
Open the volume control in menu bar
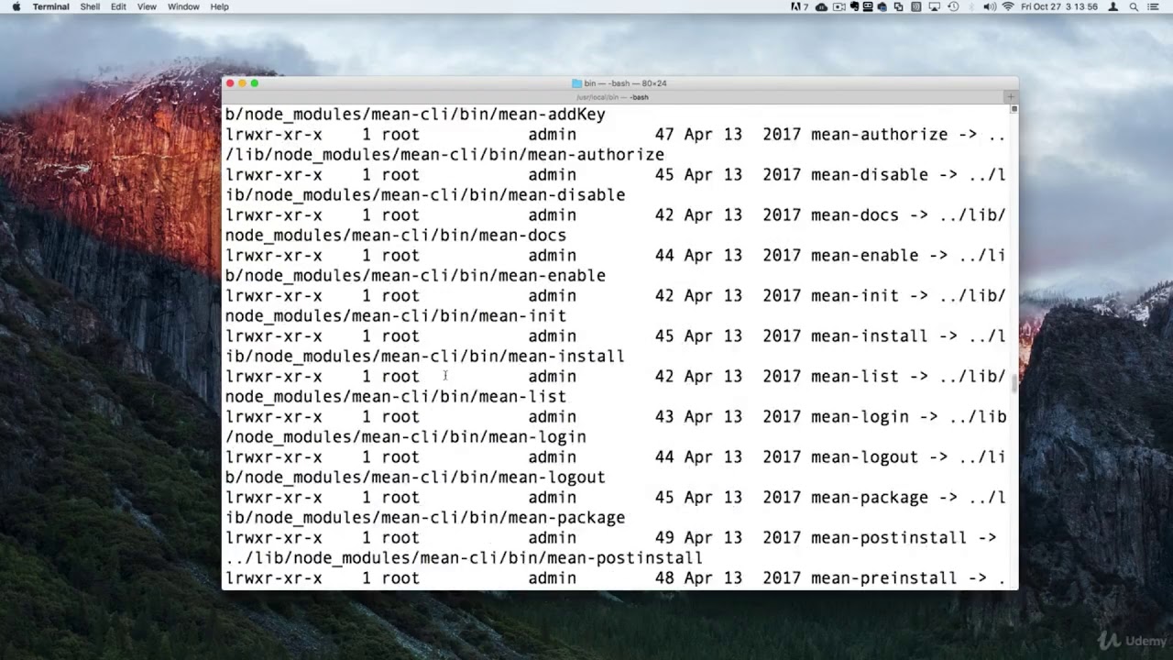tap(990, 6)
